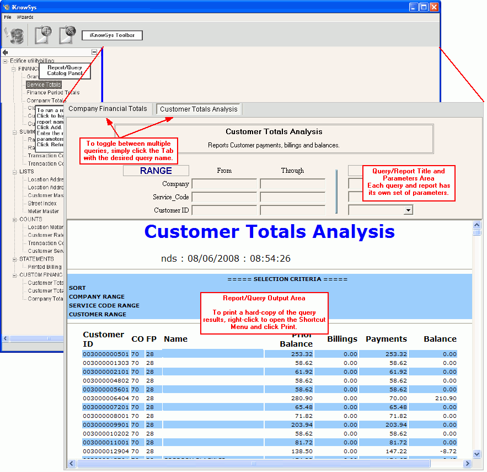The height and width of the screenshot is (472, 487).
Task: Open the dropdown beside Customer ID range
Action: (x=408, y=210)
